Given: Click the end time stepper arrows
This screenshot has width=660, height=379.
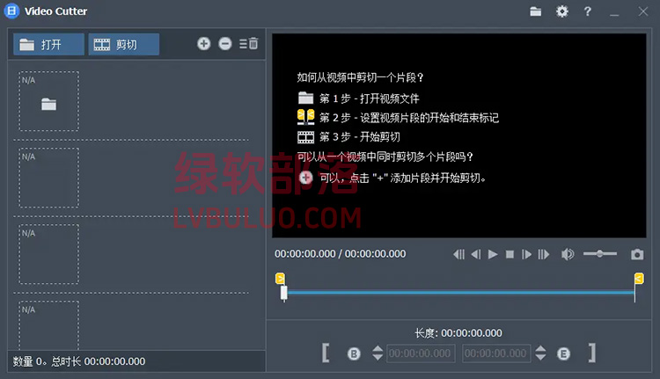Looking at the screenshot, I should click(x=540, y=353).
